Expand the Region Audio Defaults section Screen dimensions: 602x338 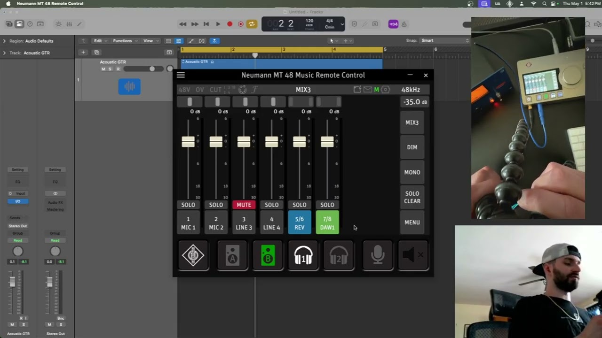point(4,41)
